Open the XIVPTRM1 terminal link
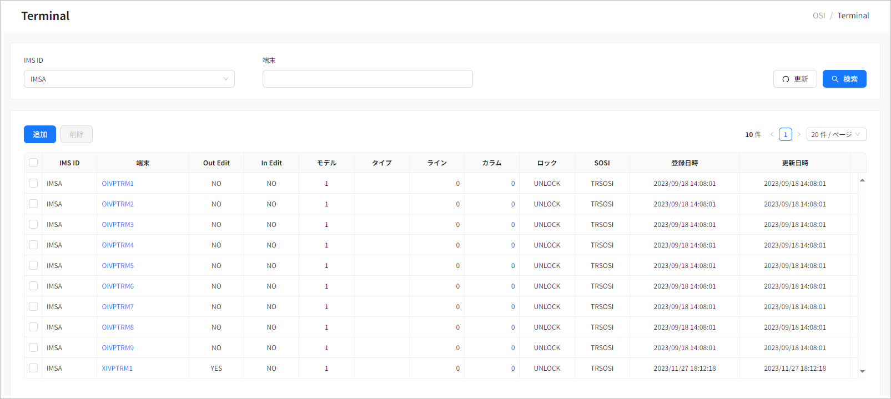Screen dimensions: 891x399 117,368
